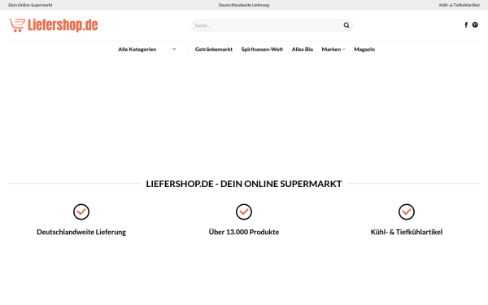Go to Alles Bio section
488x305 pixels.
[x=303, y=49]
